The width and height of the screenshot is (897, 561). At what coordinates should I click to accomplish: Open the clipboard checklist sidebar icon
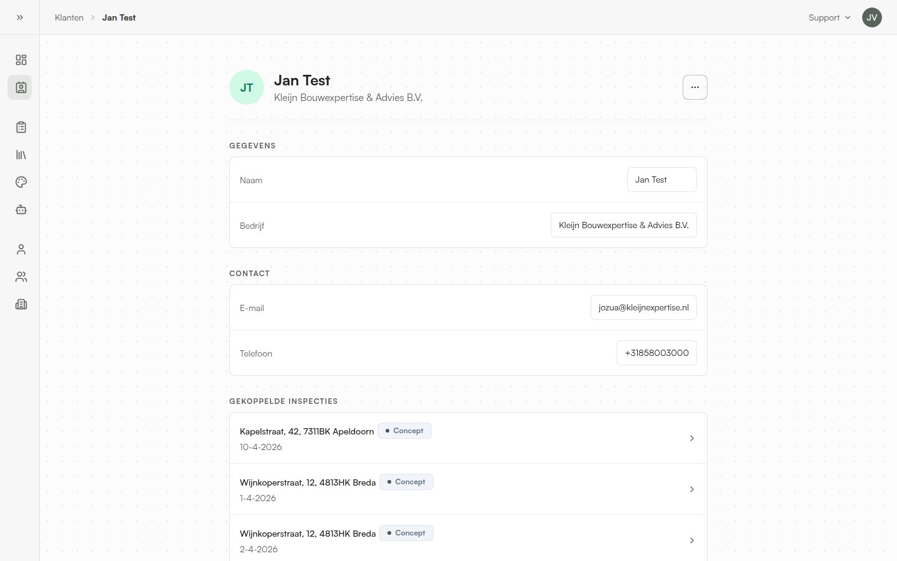pyautogui.click(x=21, y=127)
